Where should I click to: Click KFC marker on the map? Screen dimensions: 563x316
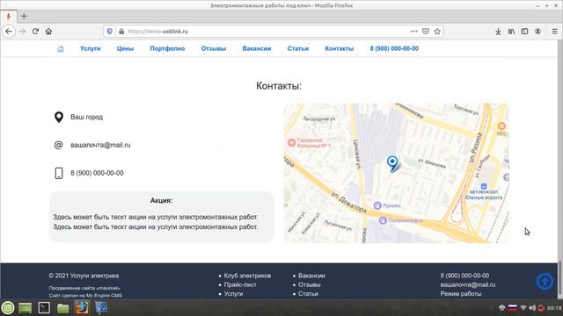coord(501,128)
